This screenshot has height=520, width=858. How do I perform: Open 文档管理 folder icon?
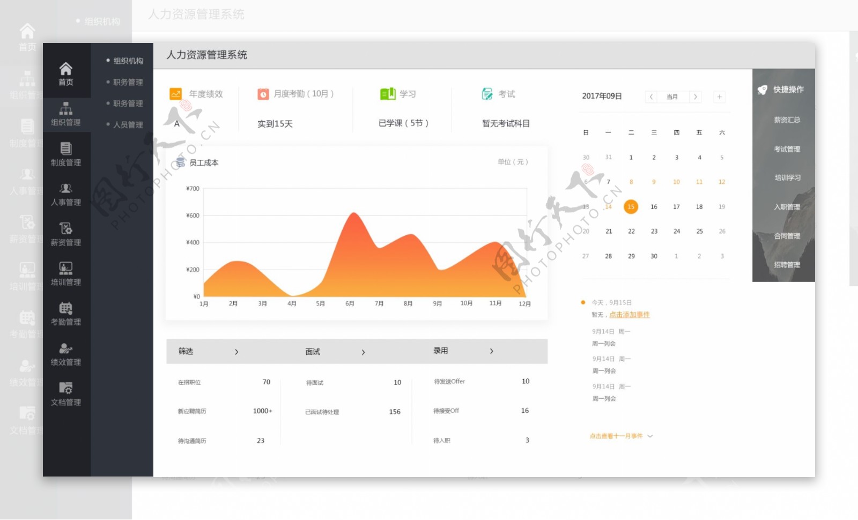(65, 388)
